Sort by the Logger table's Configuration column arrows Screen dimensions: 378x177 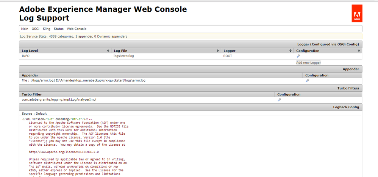(x=359, y=51)
